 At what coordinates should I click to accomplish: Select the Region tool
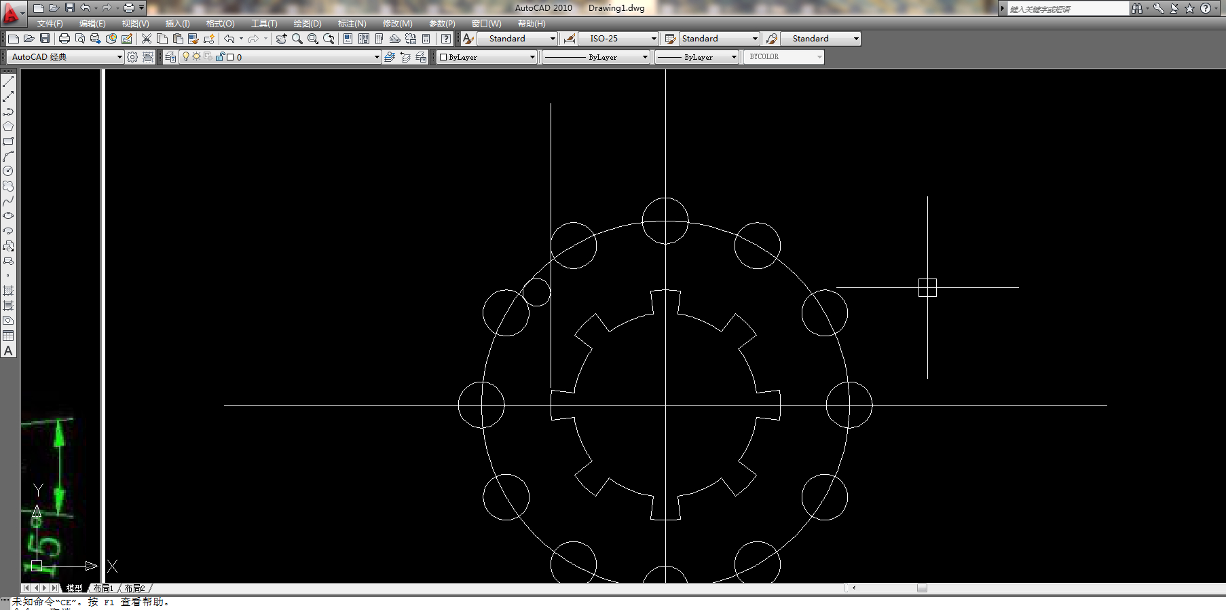[x=8, y=321]
